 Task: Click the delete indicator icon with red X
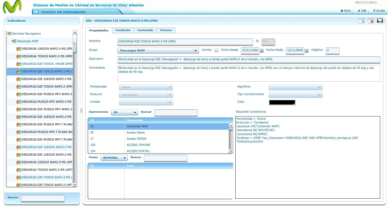pos(371,21)
